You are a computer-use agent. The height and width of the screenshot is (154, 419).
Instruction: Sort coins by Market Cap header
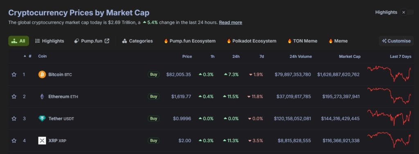[x=349, y=57]
